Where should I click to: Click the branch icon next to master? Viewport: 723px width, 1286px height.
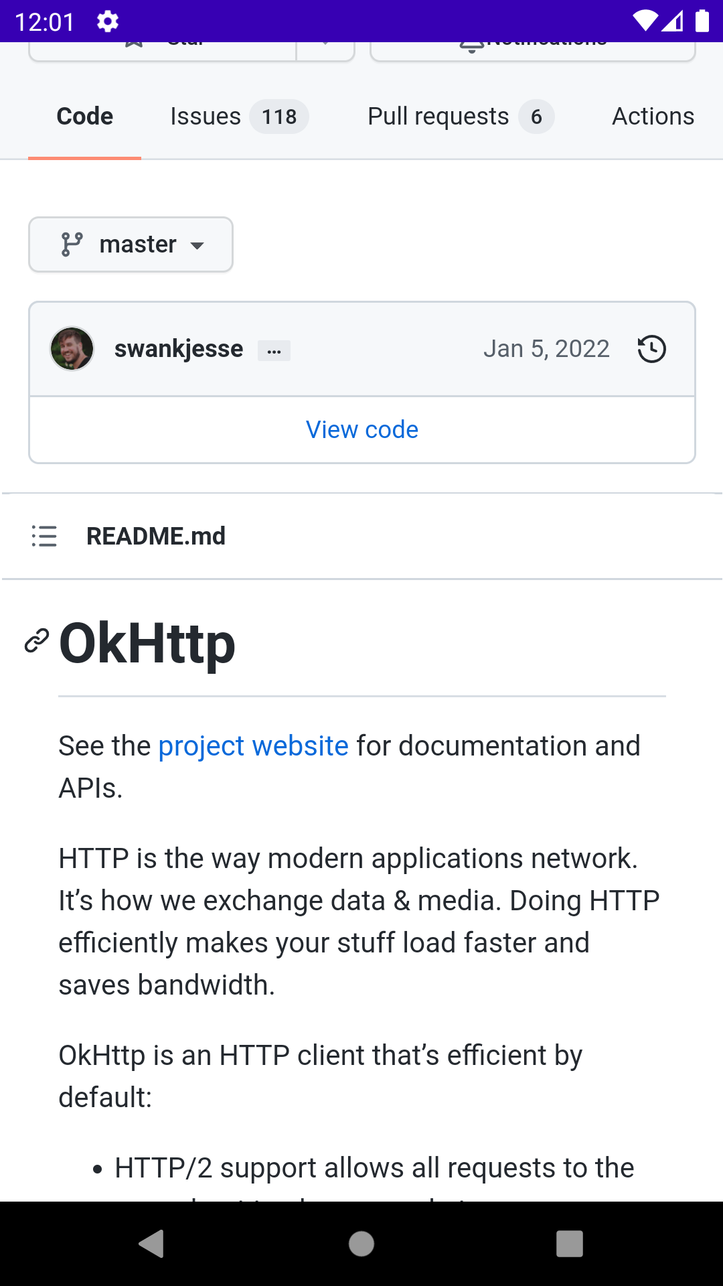(72, 244)
